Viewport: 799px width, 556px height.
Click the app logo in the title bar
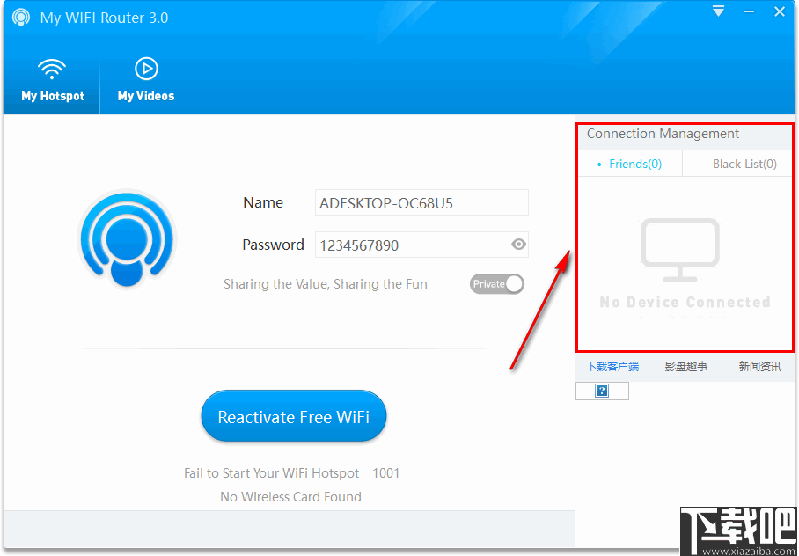[x=21, y=18]
